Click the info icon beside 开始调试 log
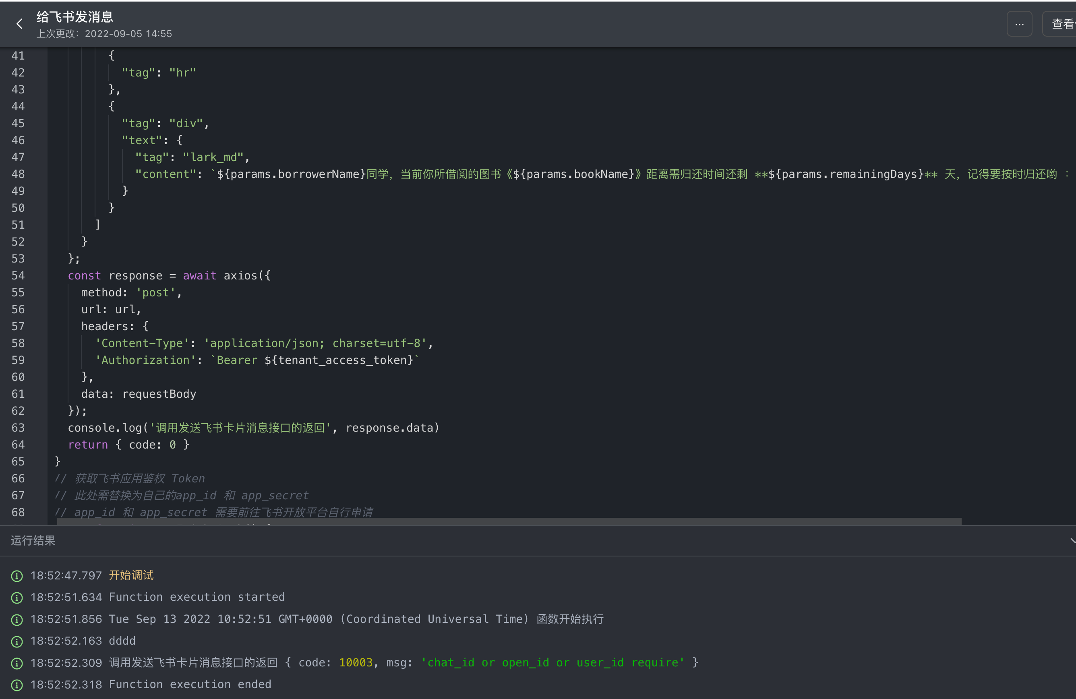Viewport: 1076px width, 699px height. [17, 575]
